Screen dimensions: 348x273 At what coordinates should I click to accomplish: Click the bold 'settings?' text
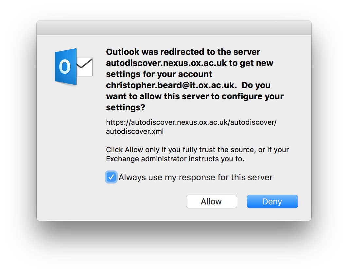coord(126,107)
